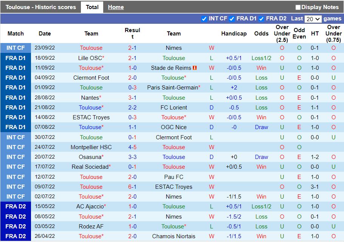Open the Last 20 games dropdown

(x=313, y=19)
